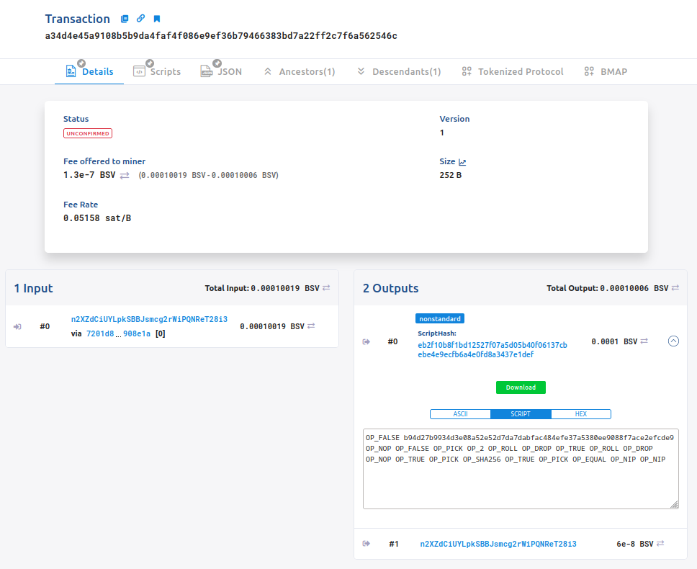The width and height of the screenshot is (697, 569).
Task: Open the Ancestors(1) tab
Action: tap(300, 71)
